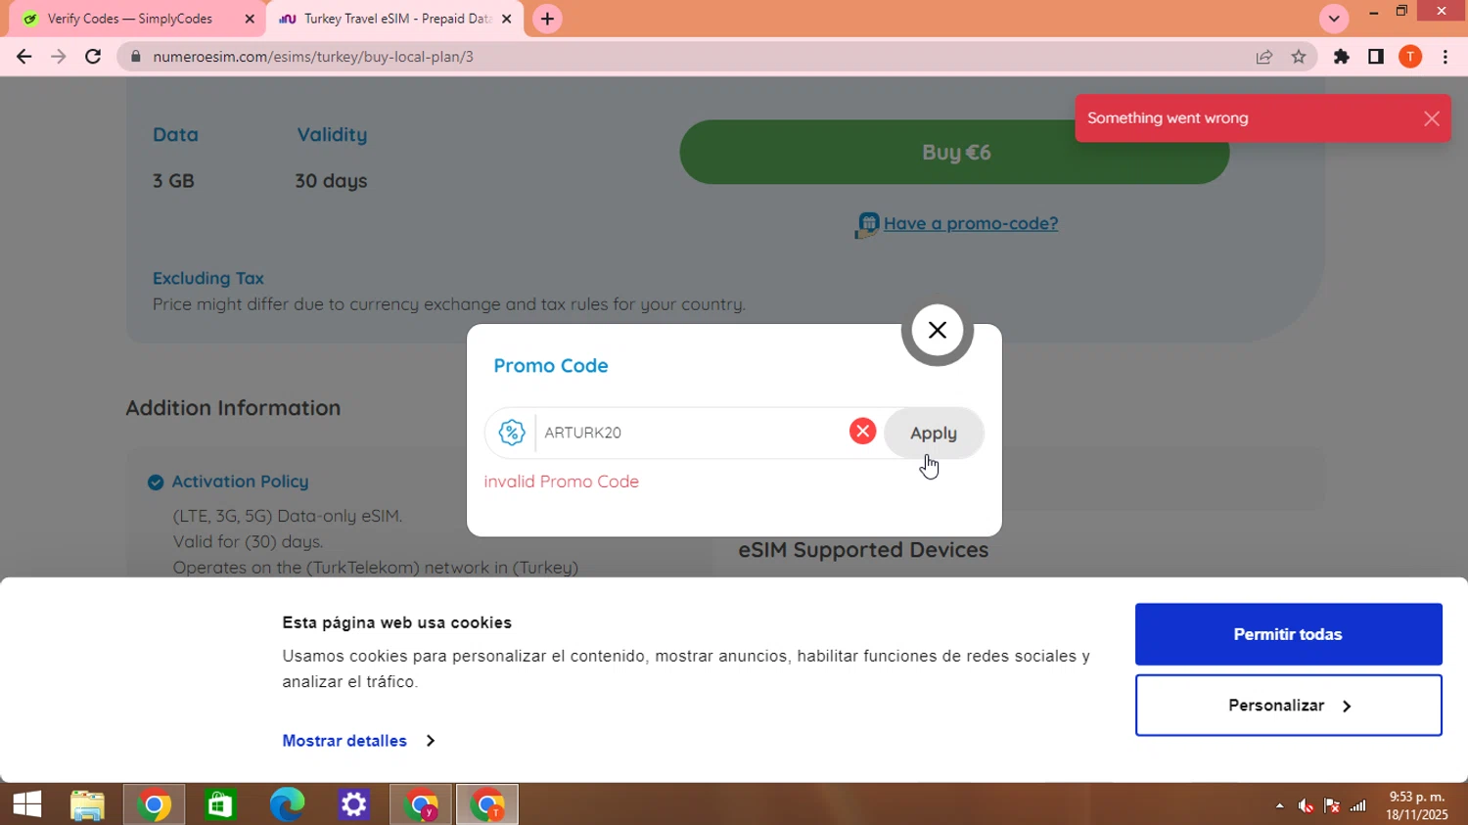Launch File Explorer from taskbar
The width and height of the screenshot is (1468, 825).
[x=87, y=804]
